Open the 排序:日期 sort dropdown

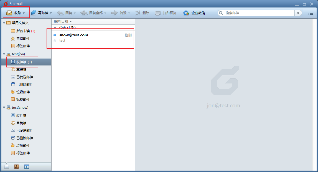click(x=63, y=22)
